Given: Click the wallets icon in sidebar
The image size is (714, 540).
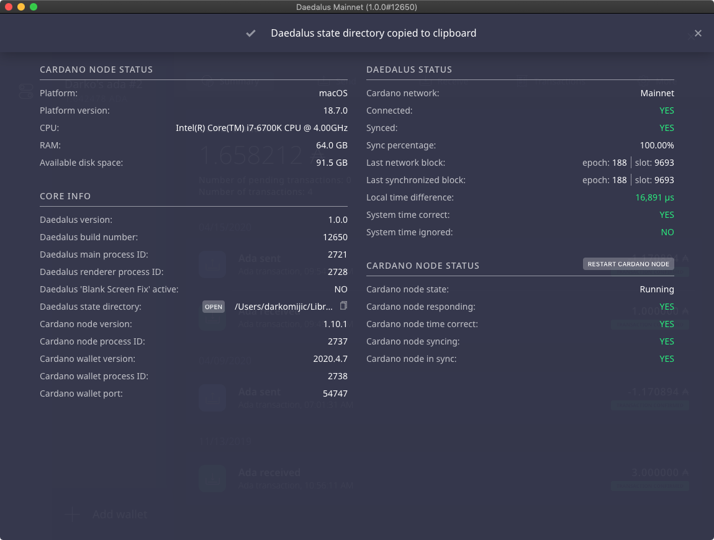Looking at the screenshot, I should (25, 91).
